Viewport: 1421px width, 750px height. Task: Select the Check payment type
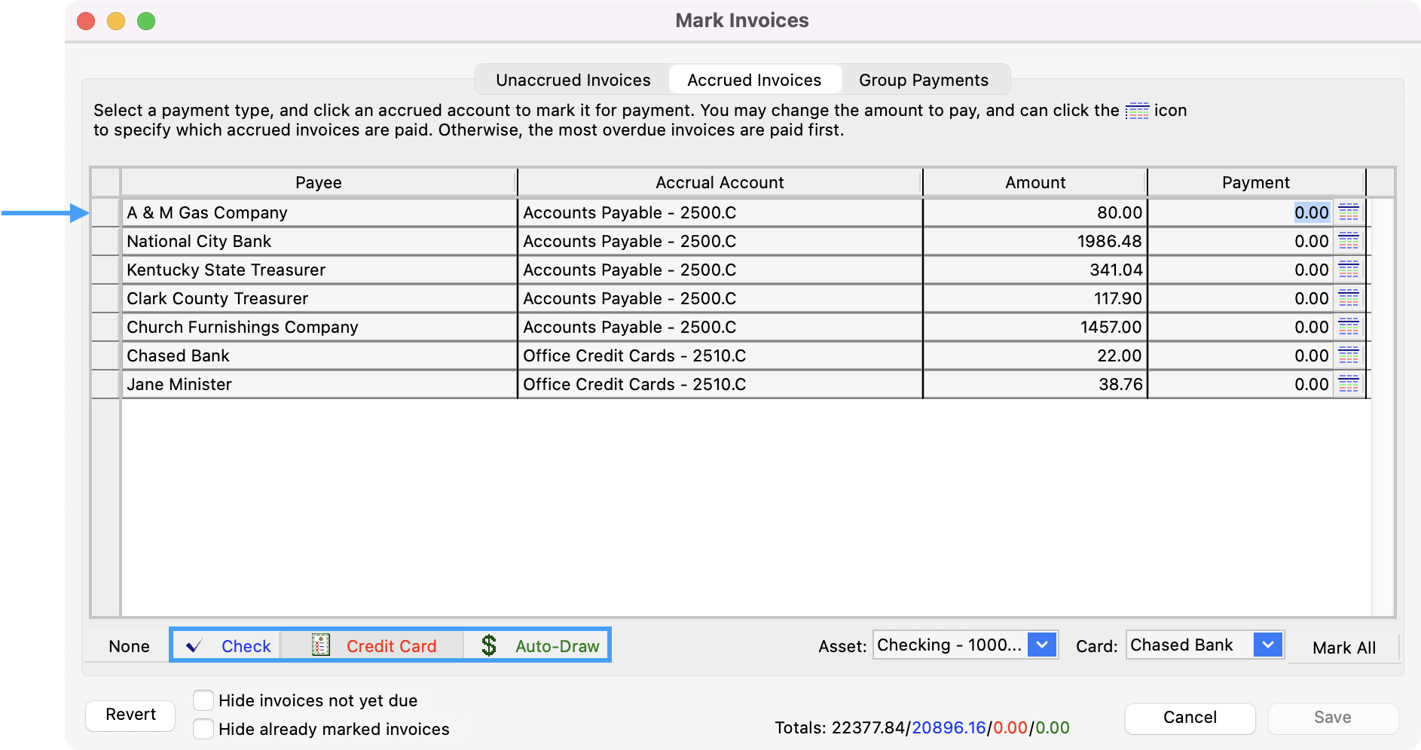pos(228,646)
